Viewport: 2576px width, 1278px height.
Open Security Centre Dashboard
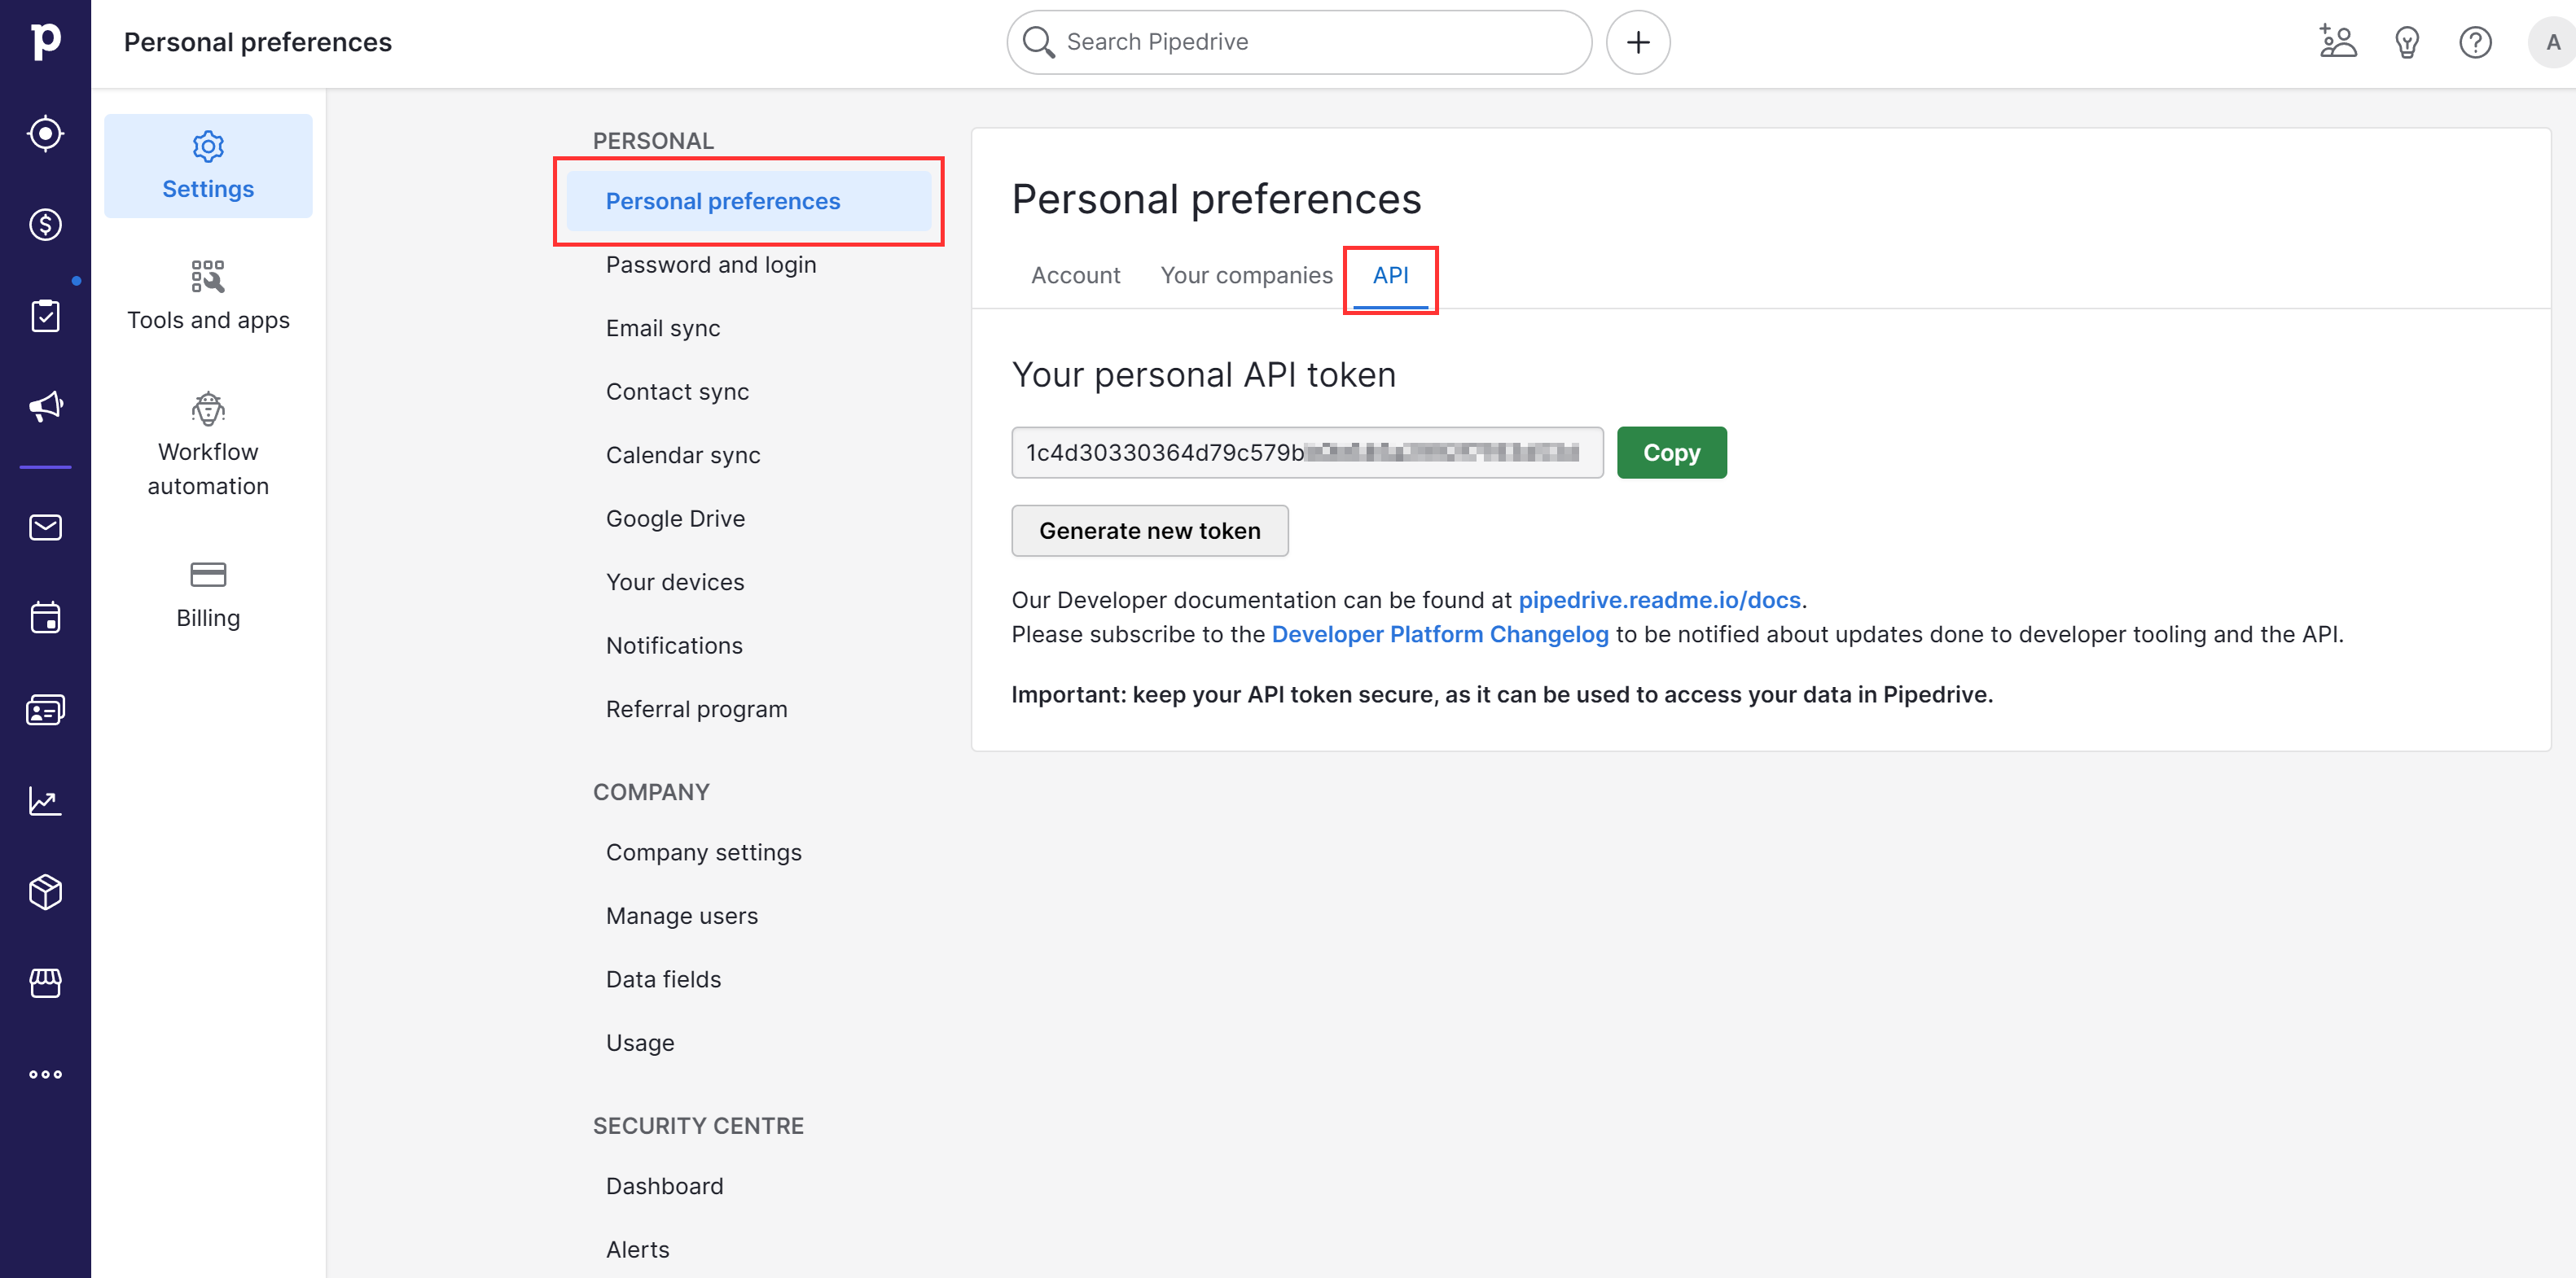coord(664,1186)
